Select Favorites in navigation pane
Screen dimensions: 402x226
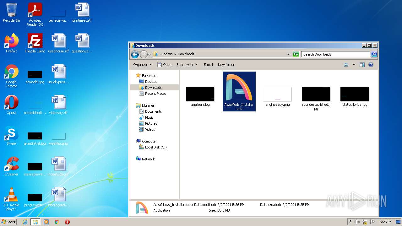pos(146,76)
